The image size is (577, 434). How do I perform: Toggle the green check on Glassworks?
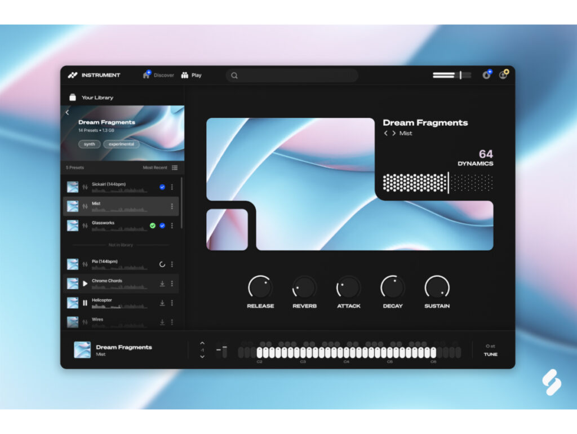(153, 225)
